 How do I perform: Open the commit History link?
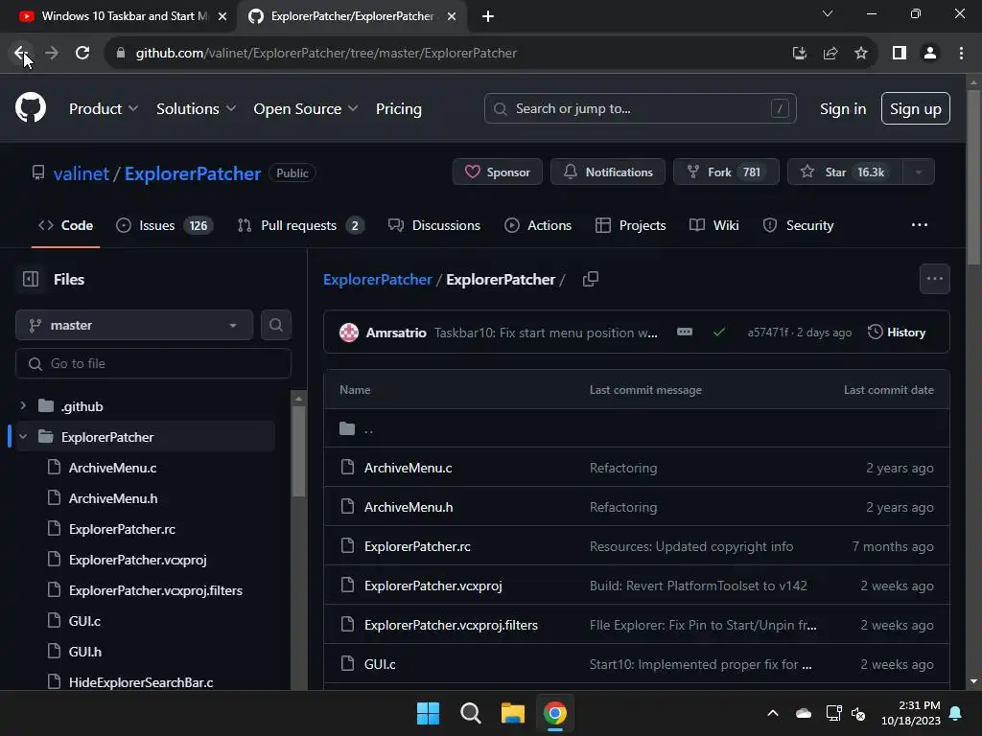tap(897, 333)
